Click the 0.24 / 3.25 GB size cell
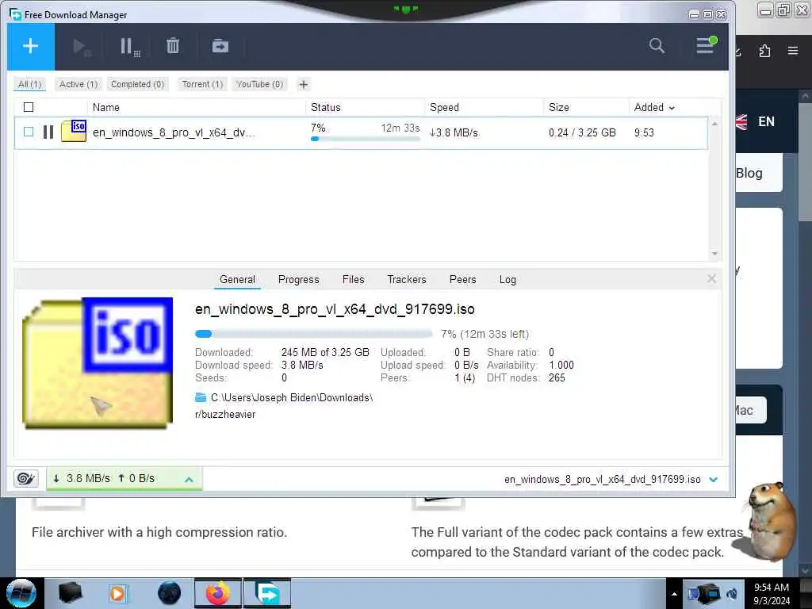Screen dimensions: 812x609 pos(582,132)
